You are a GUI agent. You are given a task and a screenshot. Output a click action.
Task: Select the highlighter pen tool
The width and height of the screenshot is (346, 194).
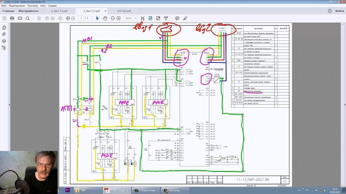coord(185,18)
